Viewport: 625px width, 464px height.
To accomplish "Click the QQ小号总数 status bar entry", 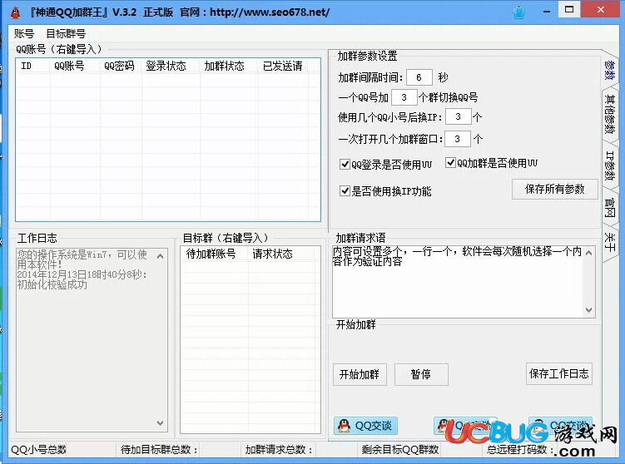I will coord(38,450).
